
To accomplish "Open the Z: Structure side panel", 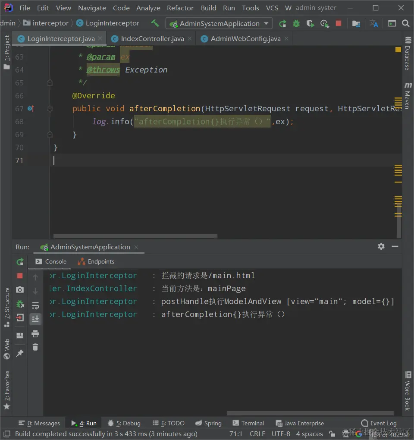I will (x=7, y=307).
